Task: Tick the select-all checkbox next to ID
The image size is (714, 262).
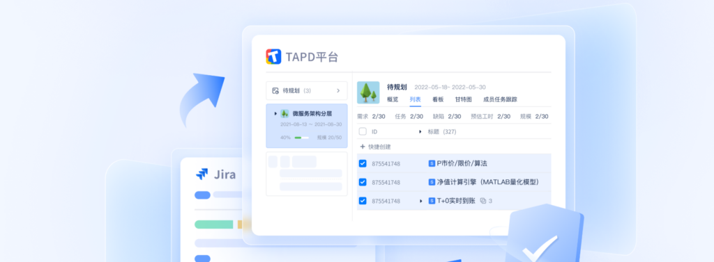Action: [x=363, y=131]
